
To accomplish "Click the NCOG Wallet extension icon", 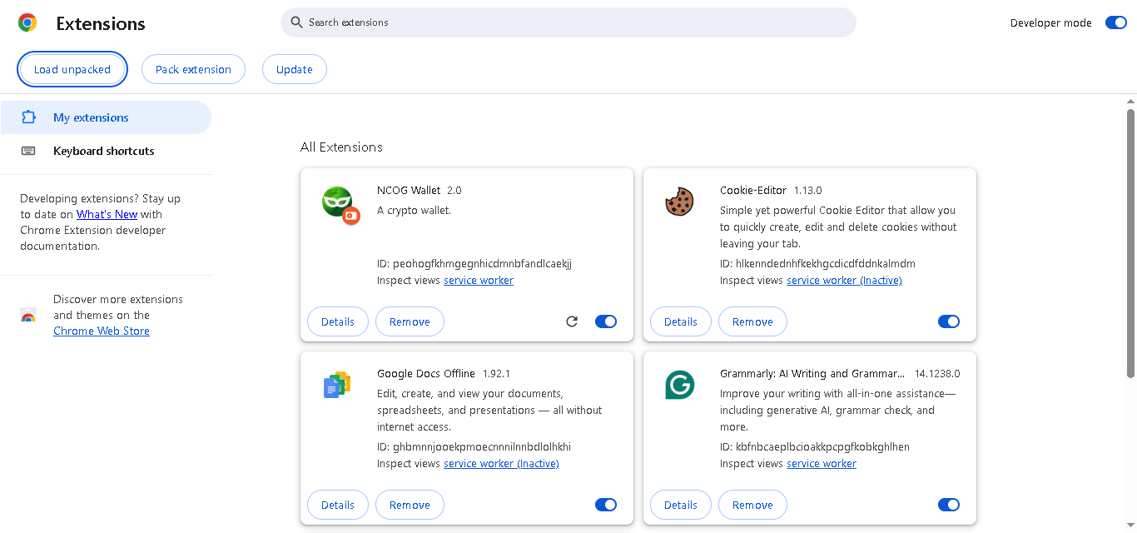I will (340, 206).
